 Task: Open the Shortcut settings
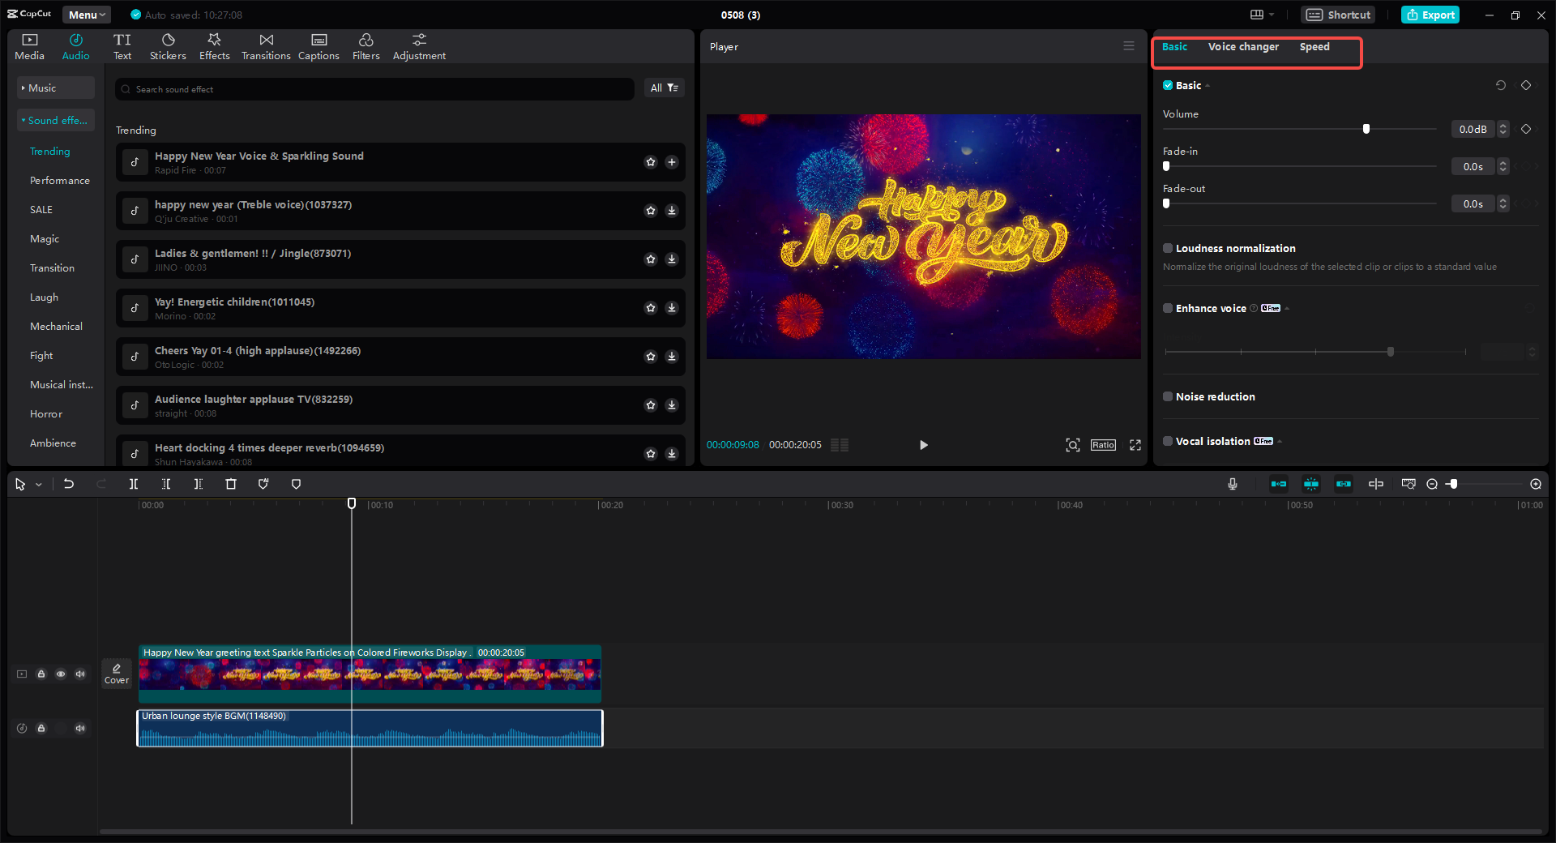tap(1337, 15)
